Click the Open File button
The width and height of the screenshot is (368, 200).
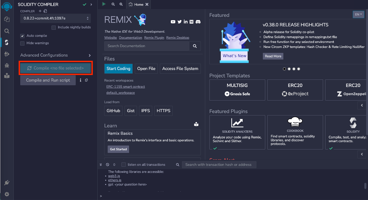(146, 68)
